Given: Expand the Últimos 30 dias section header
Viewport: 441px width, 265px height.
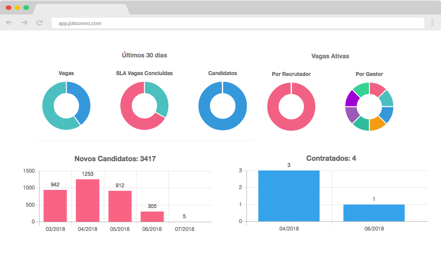Looking at the screenshot, I should [145, 56].
